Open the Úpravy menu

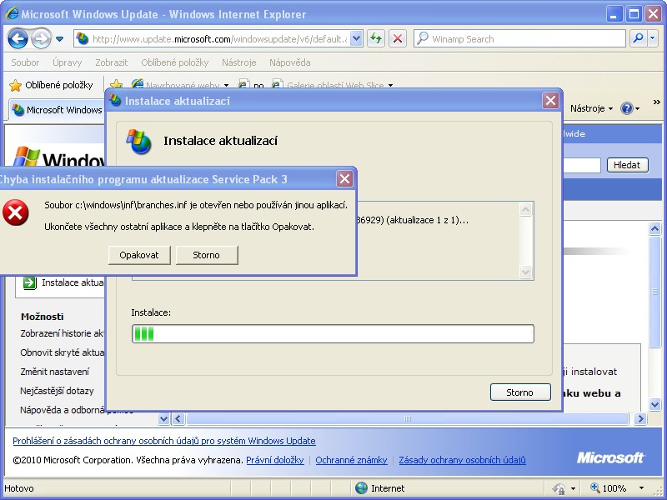coord(68,62)
